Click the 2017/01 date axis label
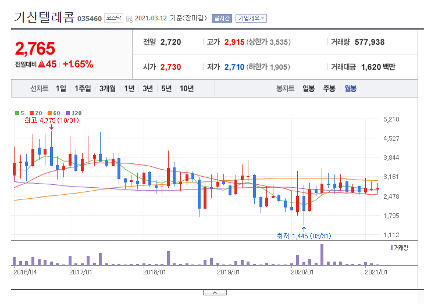The height and width of the screenshot is (304, 424). 81,272
